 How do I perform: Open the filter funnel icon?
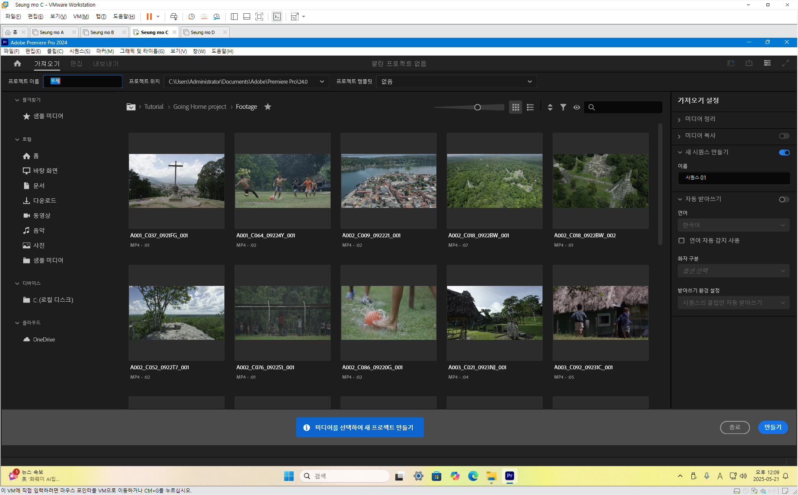[563, 107]
